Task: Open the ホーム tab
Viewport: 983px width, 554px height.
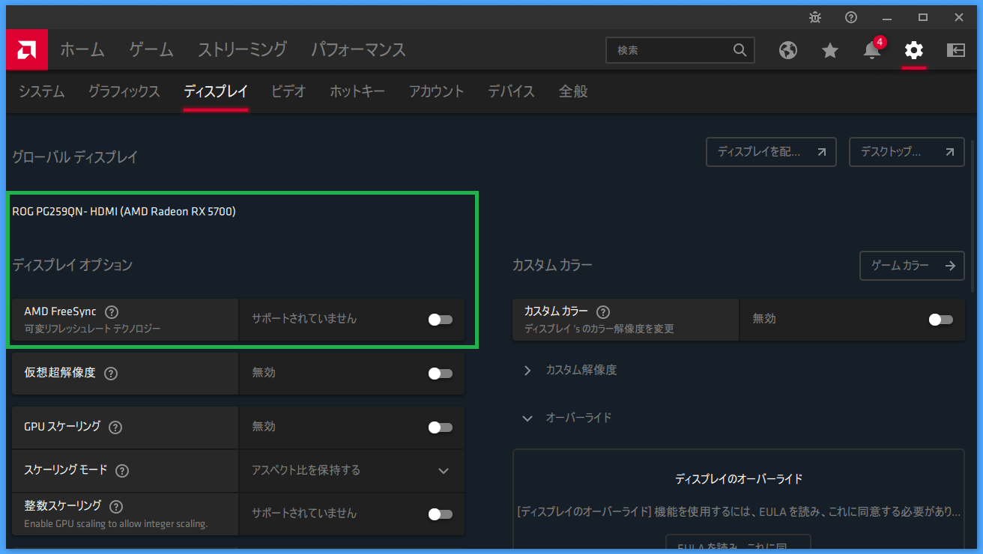Action: point(82,50)
